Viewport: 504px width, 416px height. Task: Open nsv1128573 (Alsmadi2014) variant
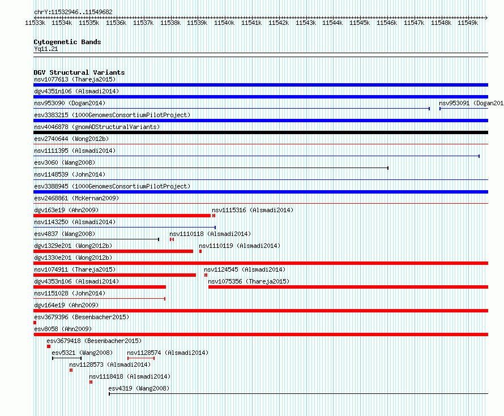click(x=110, y=364)
